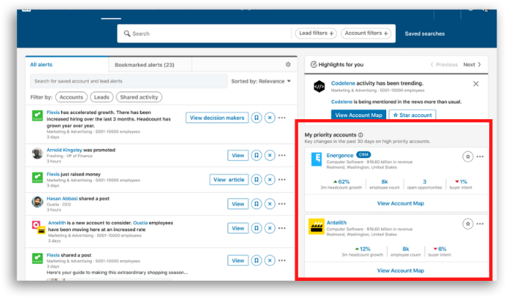The height and width of the screenshot is (298, 522).
Task: Focus the saved account and lead alerts search
Action: point(129,81)
